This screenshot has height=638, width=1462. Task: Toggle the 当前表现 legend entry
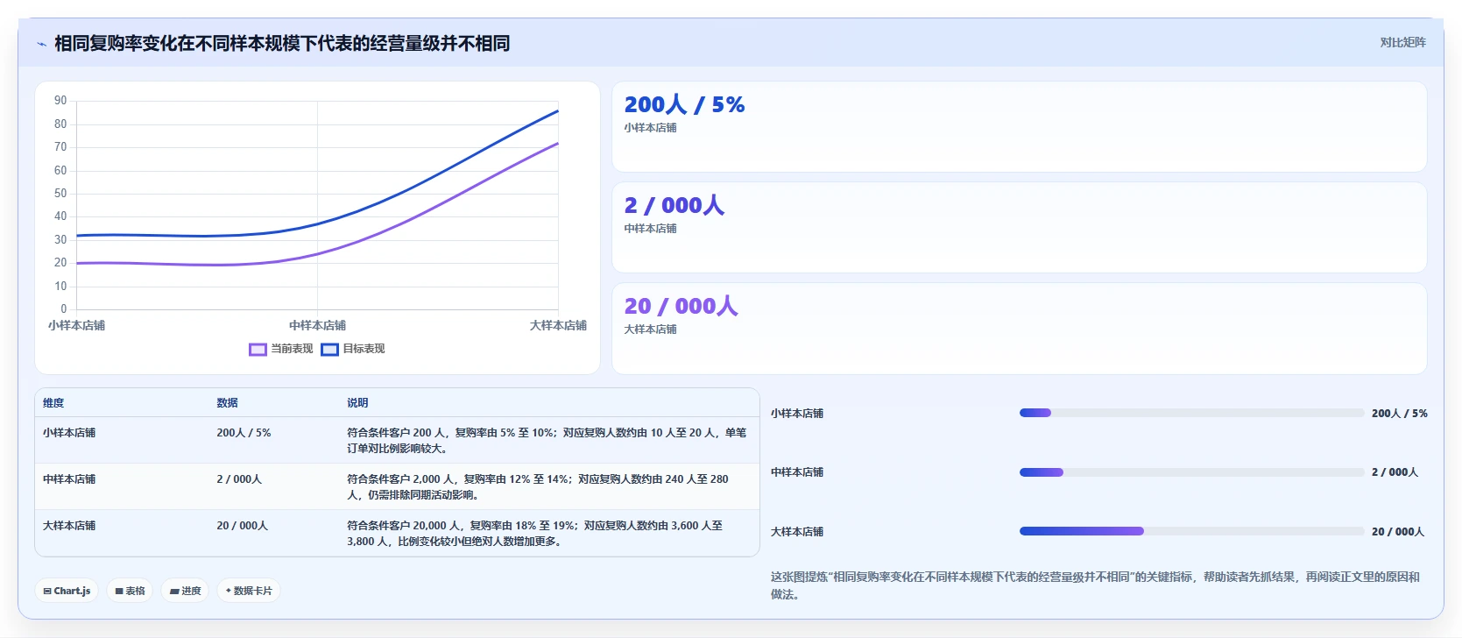(x=281, y=349)
